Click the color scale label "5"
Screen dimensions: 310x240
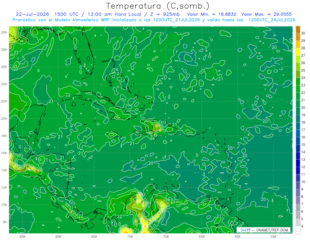(x=302, y=219)
